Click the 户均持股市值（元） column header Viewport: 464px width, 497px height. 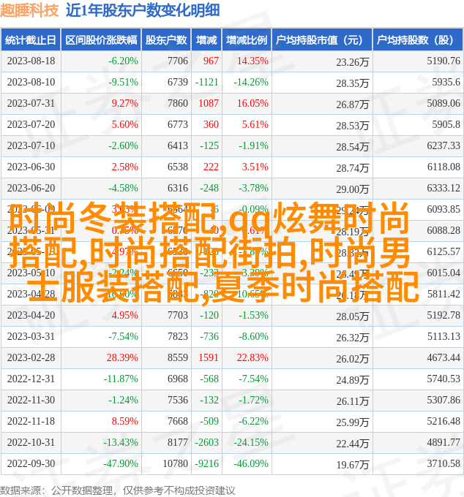pos(321,40)
